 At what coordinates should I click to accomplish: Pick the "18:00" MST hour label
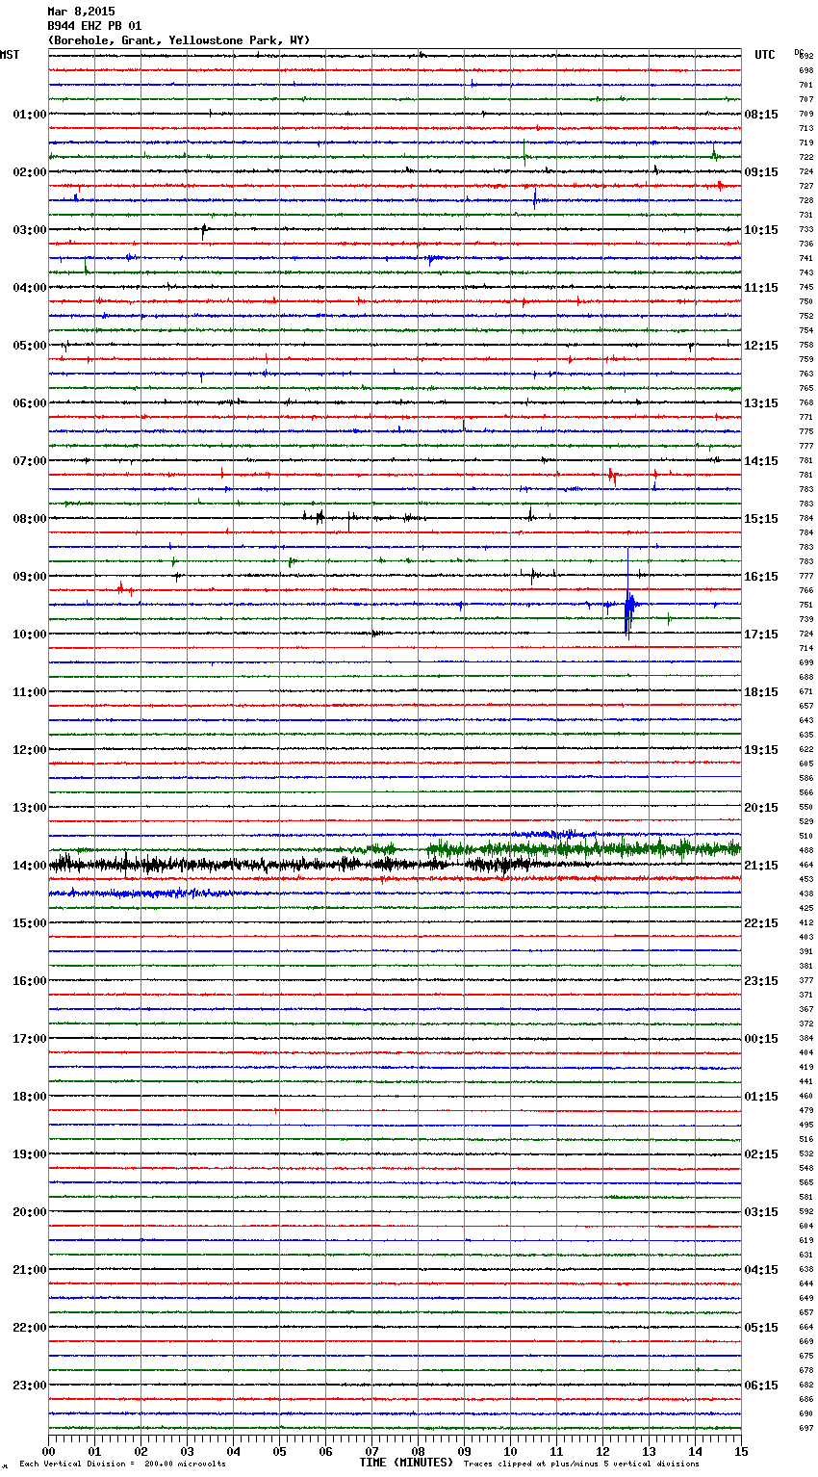pos(30,1097)
